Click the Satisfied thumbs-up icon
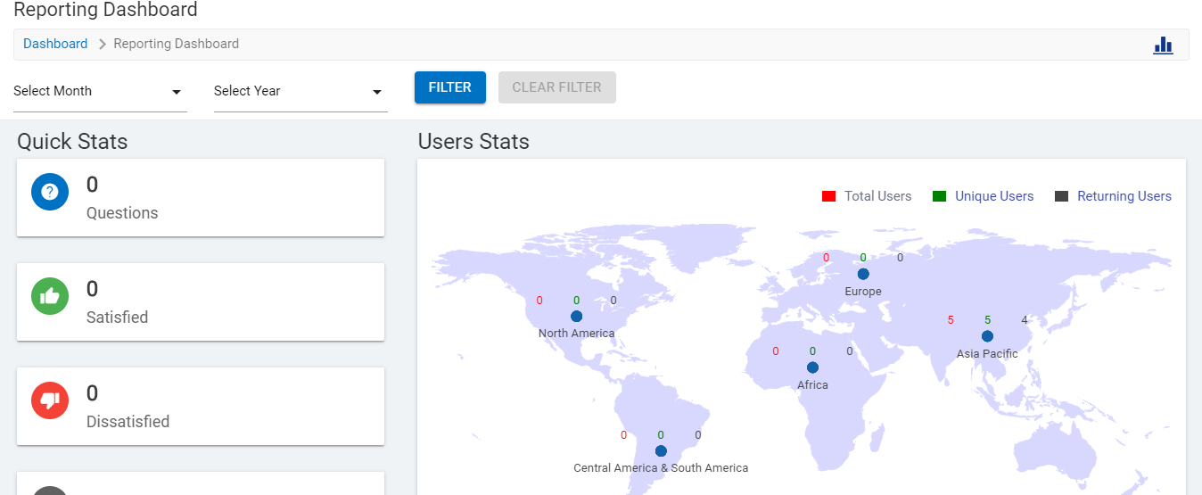Image resolution: width=1202 pixels, height=495 pixels. [x=50, y=296]
